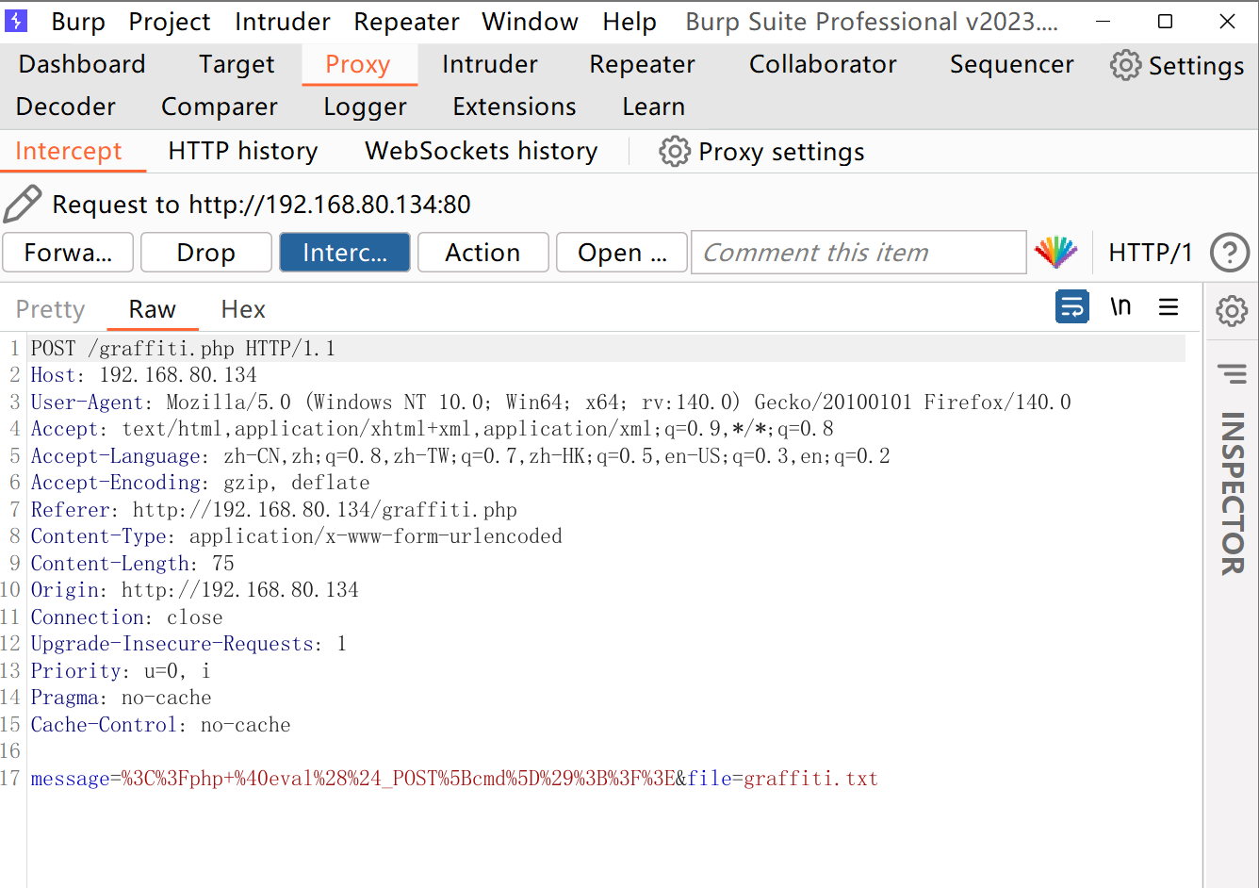Maximize the Burp Suite window
The image size is (1259, 888).
pos(1166,21)
